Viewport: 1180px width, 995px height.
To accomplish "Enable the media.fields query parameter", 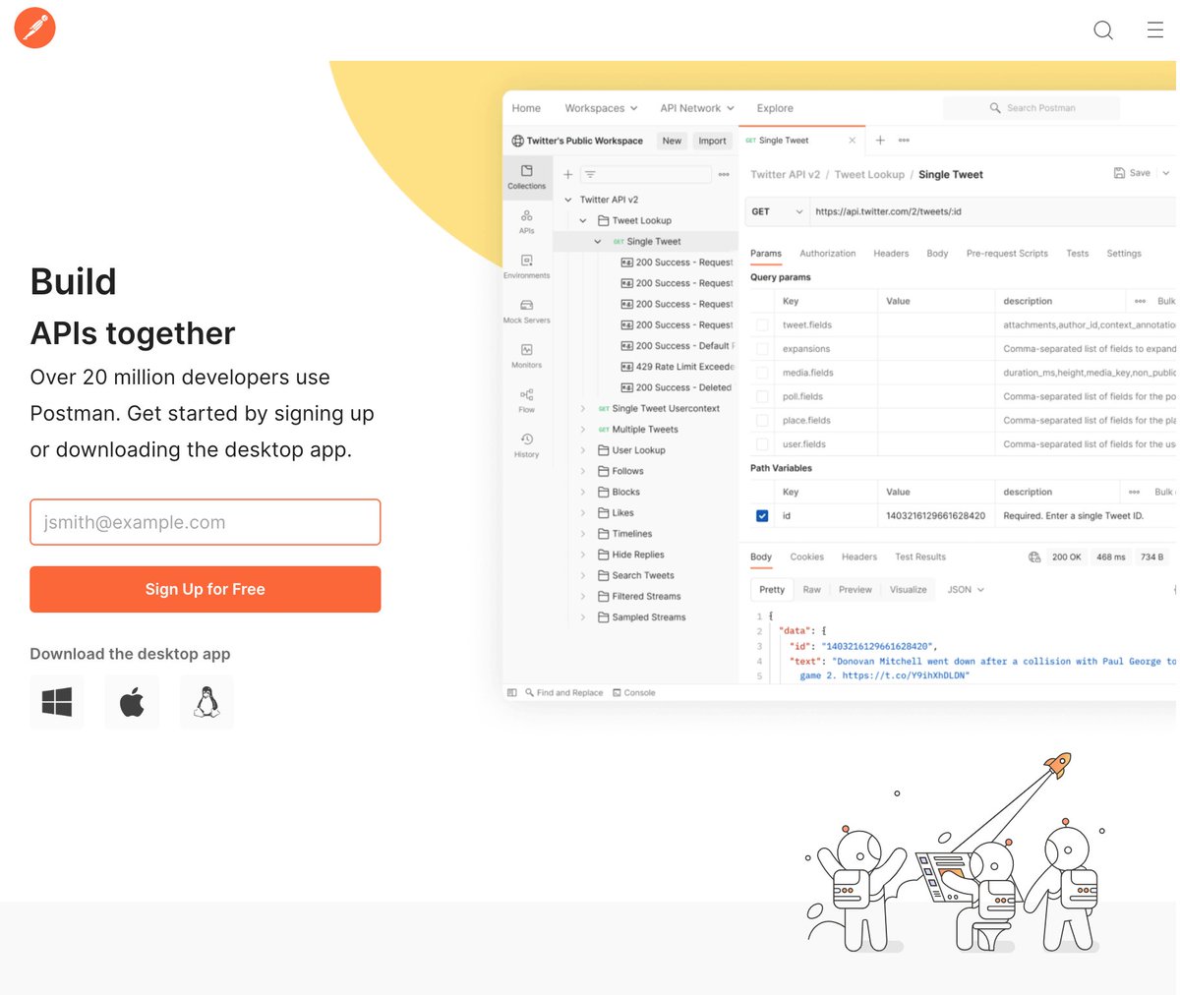I will pos(762,373).
